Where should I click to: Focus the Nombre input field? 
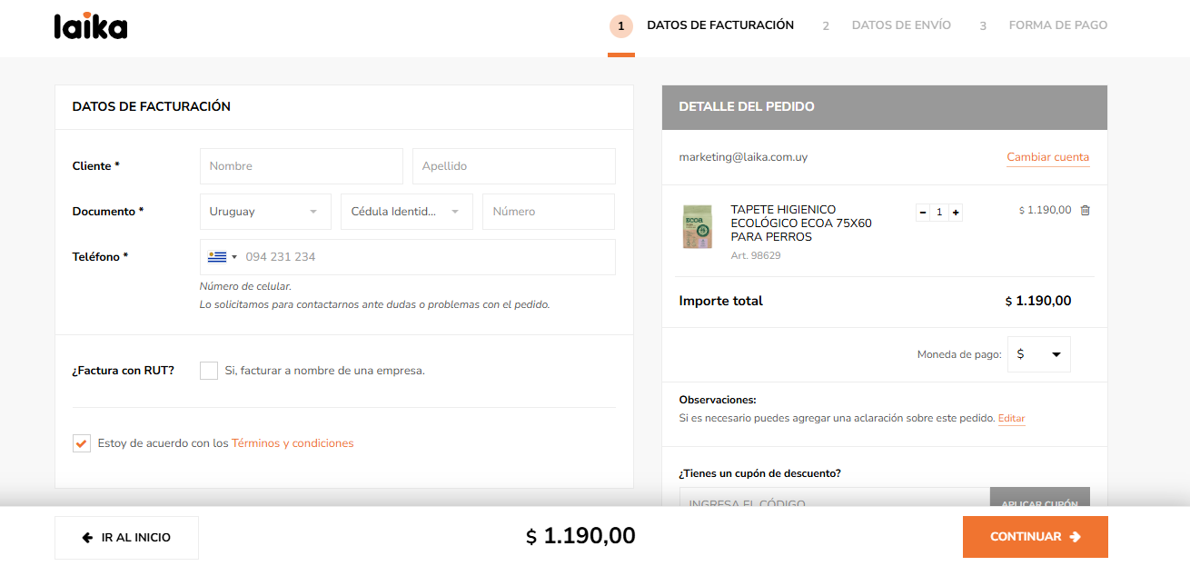[301, 166]
